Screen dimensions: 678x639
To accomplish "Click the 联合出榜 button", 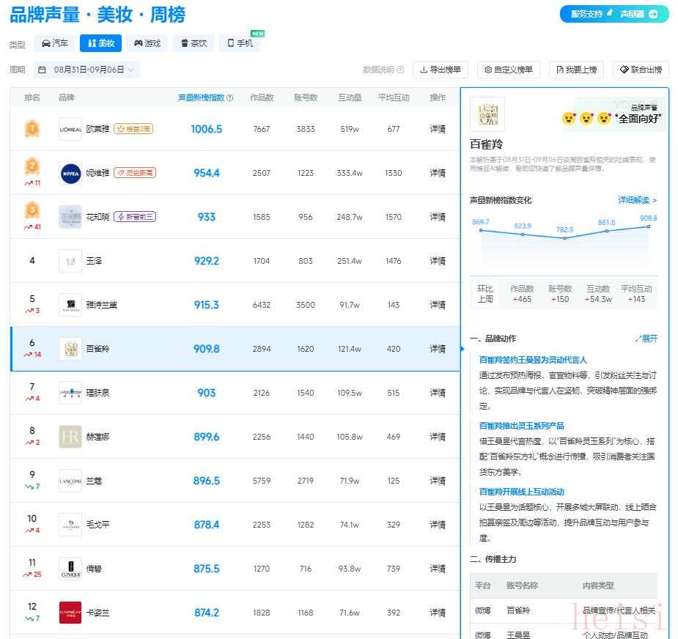I will tap(641, 70).
